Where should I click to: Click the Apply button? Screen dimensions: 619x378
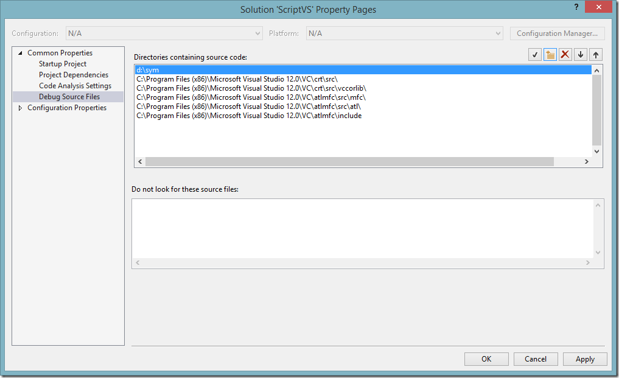tap(585, 359)
